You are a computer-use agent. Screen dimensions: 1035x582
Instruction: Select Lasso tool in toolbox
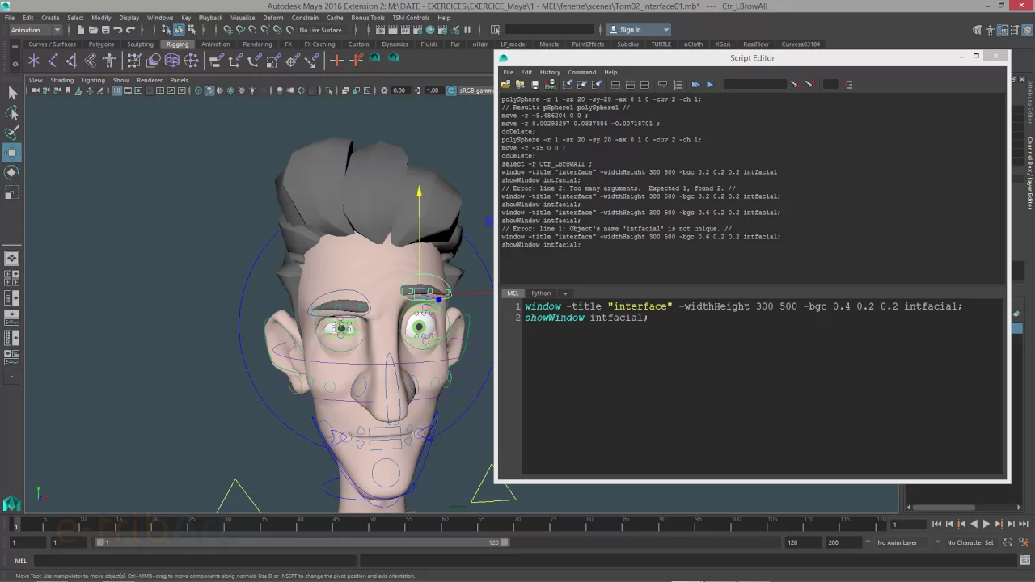[12, 113]
